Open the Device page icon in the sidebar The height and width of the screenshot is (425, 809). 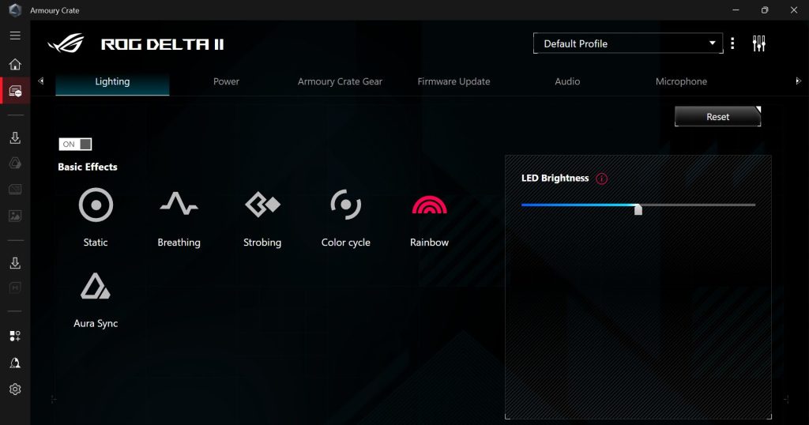coord(15,92)
